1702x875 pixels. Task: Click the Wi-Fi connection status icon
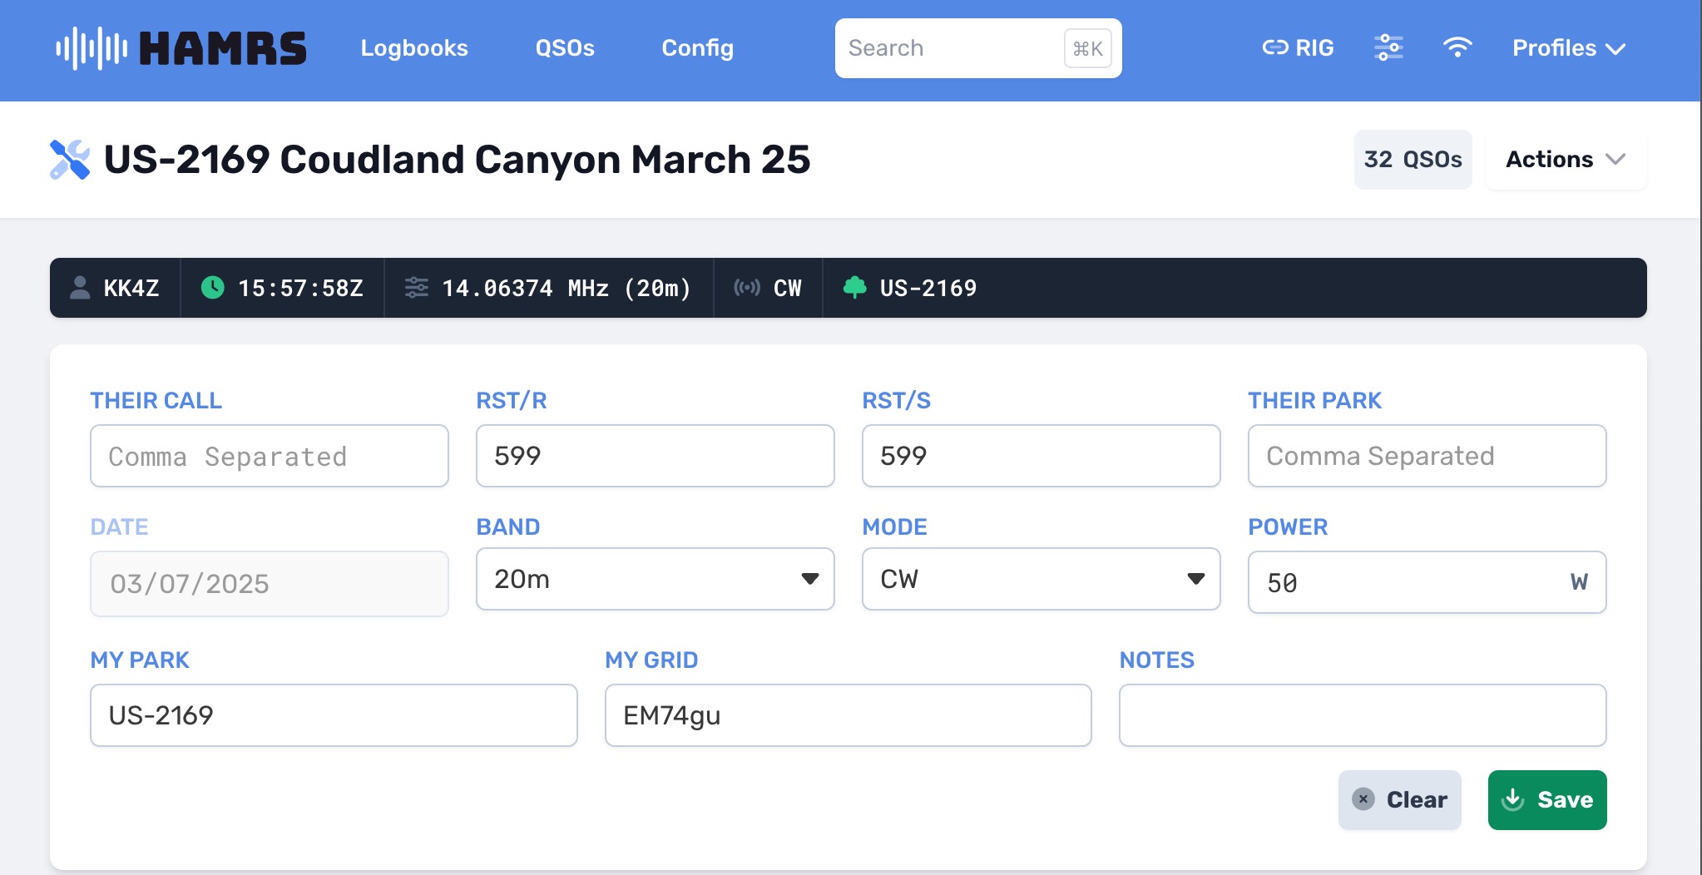coord(1457,48)
